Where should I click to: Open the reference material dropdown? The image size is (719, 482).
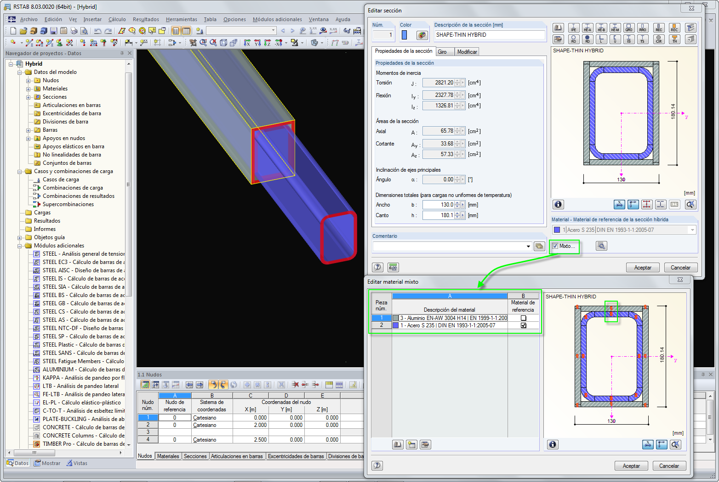tap(692, 230)
